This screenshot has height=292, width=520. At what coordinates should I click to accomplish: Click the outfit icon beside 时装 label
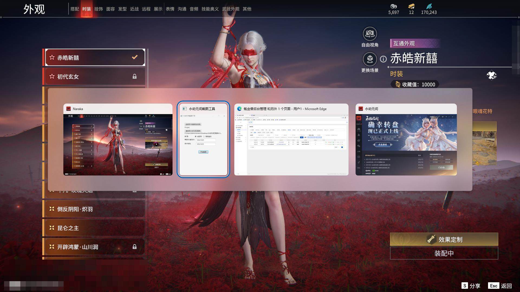click(x=491, y=75)
